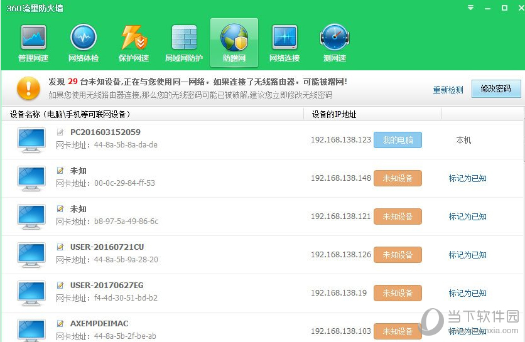Click MAC address f4-4d-30-51-bd-b2

coord(126,298)
